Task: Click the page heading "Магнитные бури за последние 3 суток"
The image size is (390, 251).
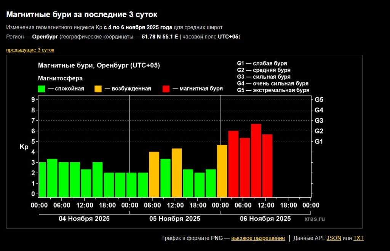Action: point(82,14)
